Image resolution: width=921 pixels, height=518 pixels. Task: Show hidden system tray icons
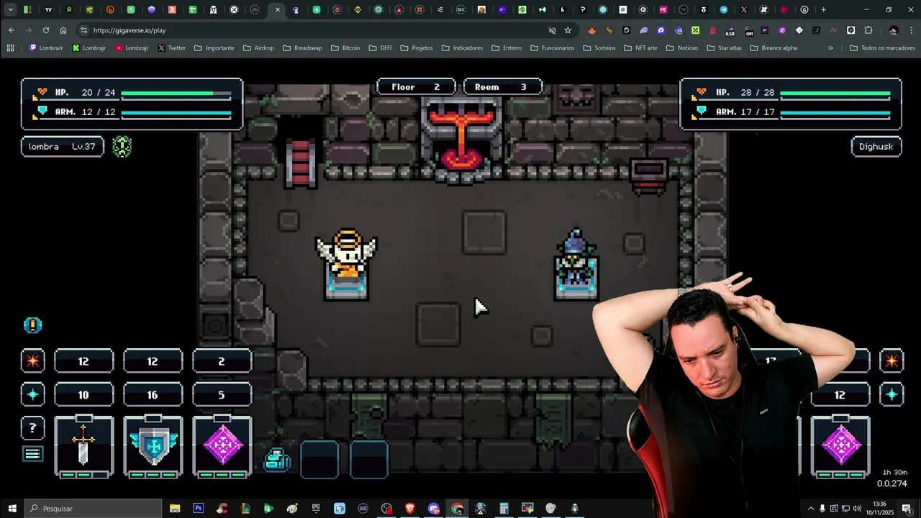811,508
